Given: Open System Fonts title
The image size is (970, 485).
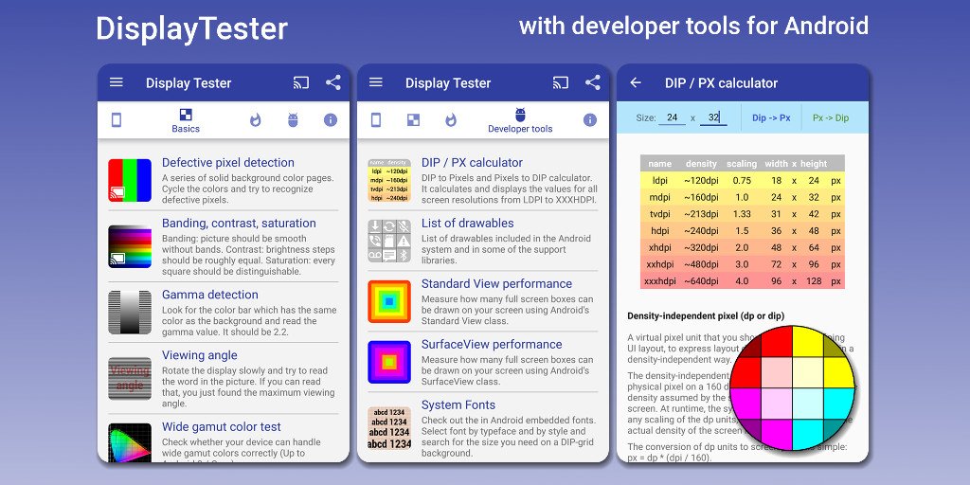Looking at the screenshot, I should (x=458, y=405).
